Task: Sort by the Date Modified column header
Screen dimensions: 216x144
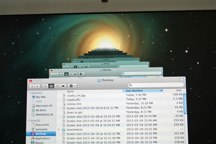Action: 143,91
